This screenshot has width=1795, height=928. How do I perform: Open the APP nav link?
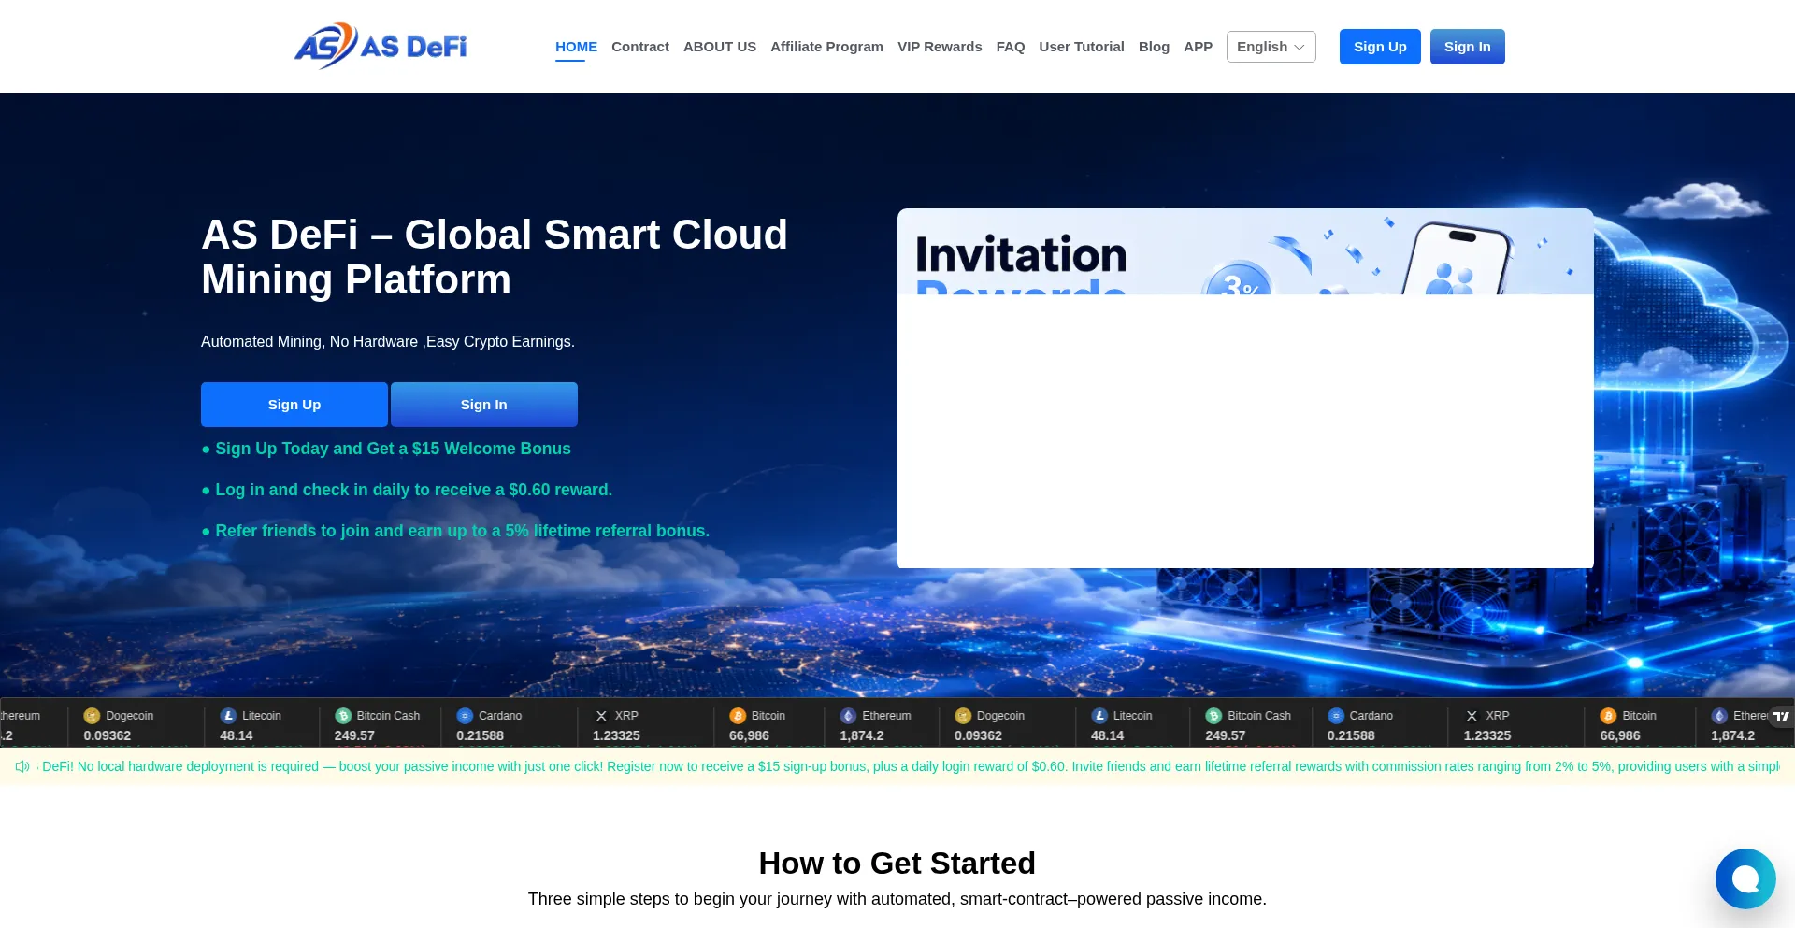1198,47
